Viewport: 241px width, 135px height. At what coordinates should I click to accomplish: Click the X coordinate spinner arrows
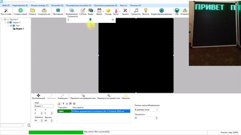point(42,113)
